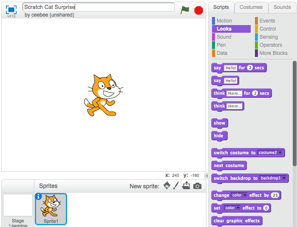Open the Scripts tab
Image resolution: width=297 pixels, height=227 pixels.
pyautogui.click(x=221, y=7)
